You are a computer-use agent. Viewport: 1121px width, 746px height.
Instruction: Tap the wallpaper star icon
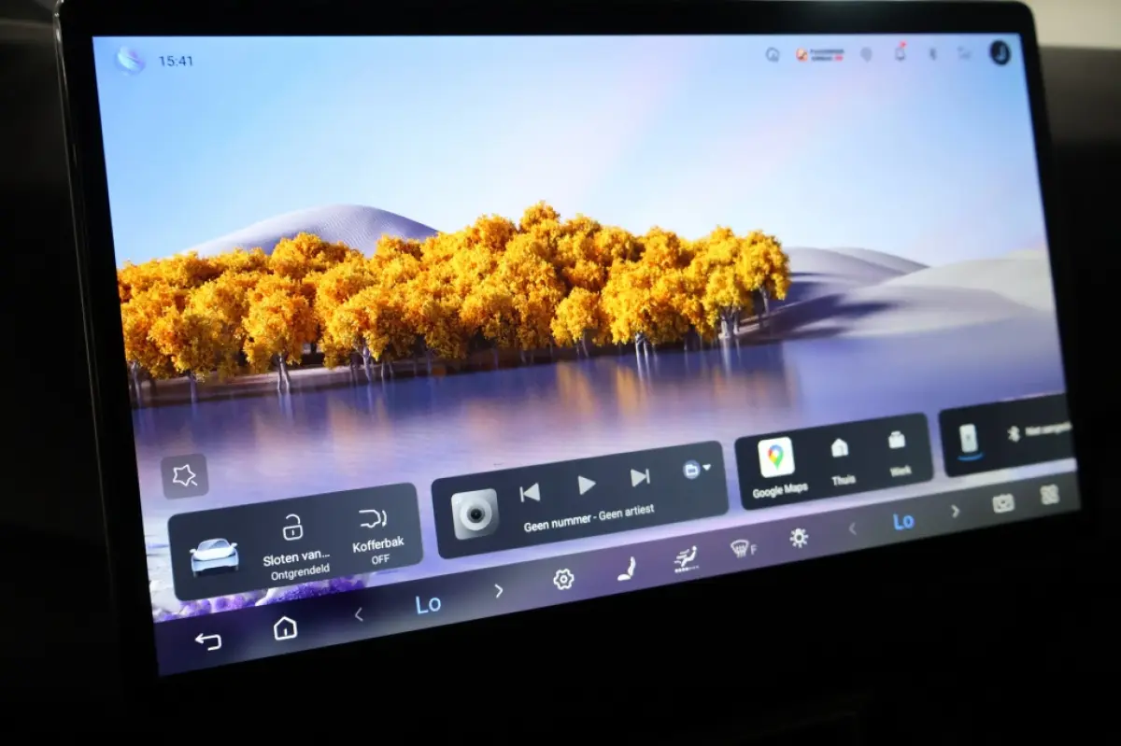(184, 476)
